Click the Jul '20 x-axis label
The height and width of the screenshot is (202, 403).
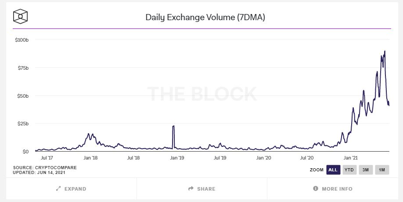point(307,158)
